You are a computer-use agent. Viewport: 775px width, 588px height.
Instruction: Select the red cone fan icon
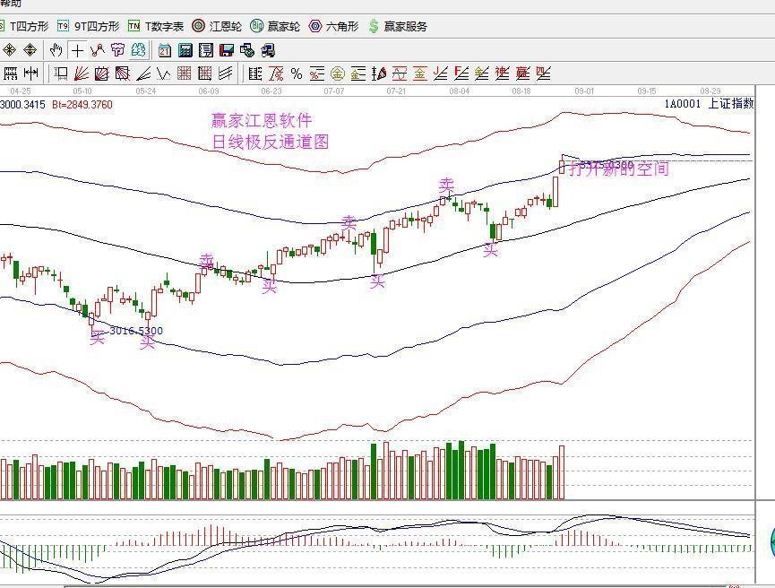[x=379, y=74]
